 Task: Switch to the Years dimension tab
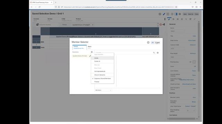(89, 48)
